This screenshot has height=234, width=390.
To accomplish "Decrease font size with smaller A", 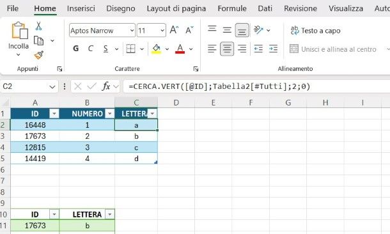I will (189, 30).
